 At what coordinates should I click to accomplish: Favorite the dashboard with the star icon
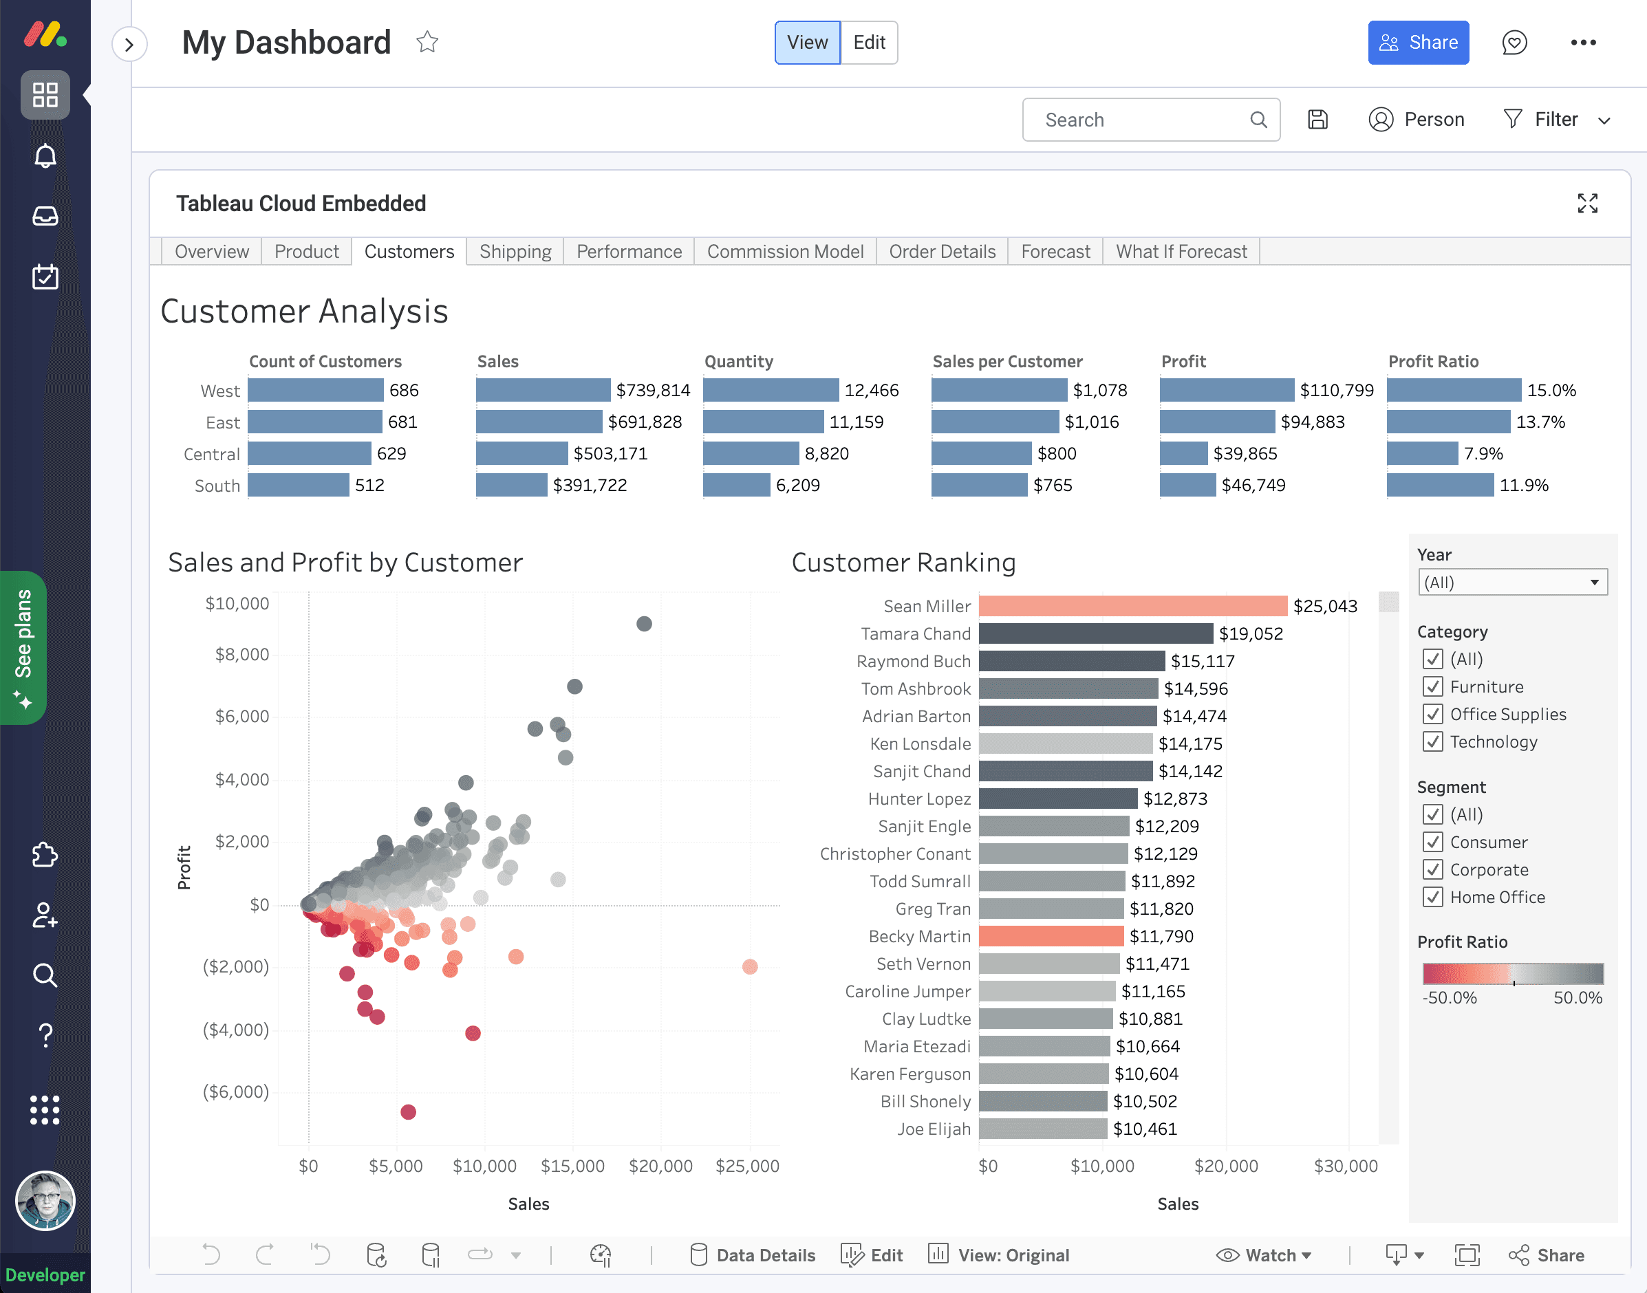tap(427, 42)
